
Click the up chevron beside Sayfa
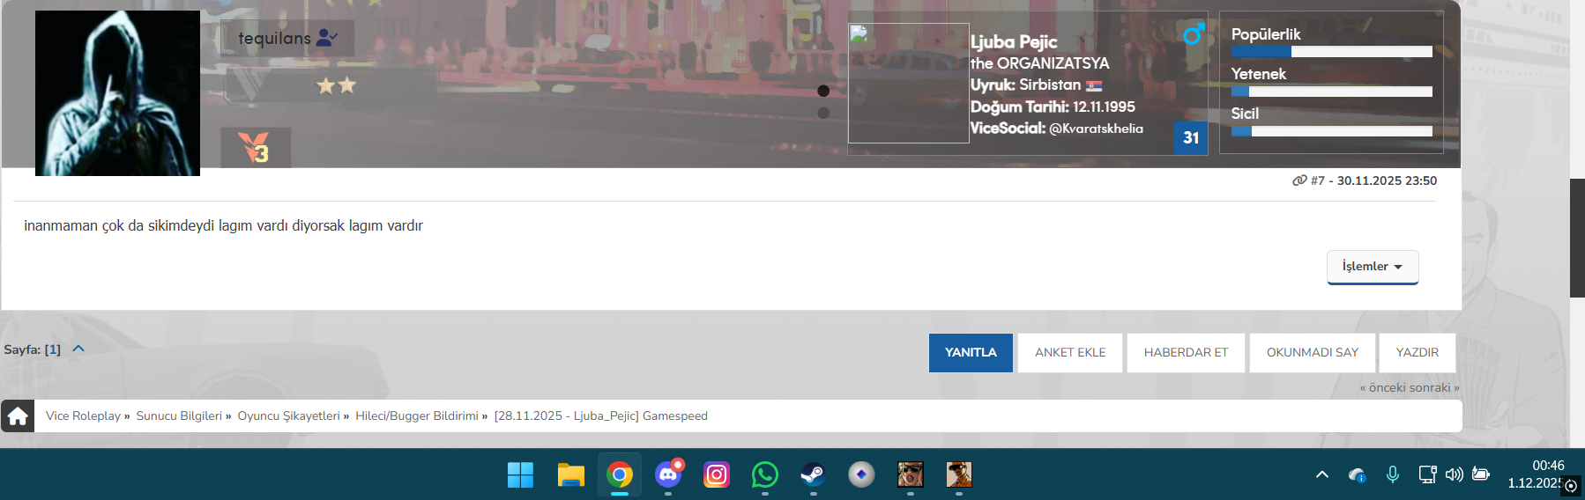(78, 349)
